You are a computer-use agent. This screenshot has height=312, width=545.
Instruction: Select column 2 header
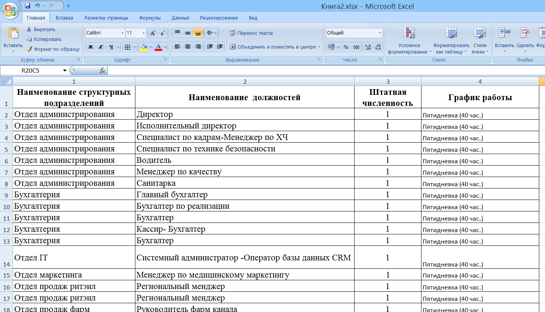point(245,81)
